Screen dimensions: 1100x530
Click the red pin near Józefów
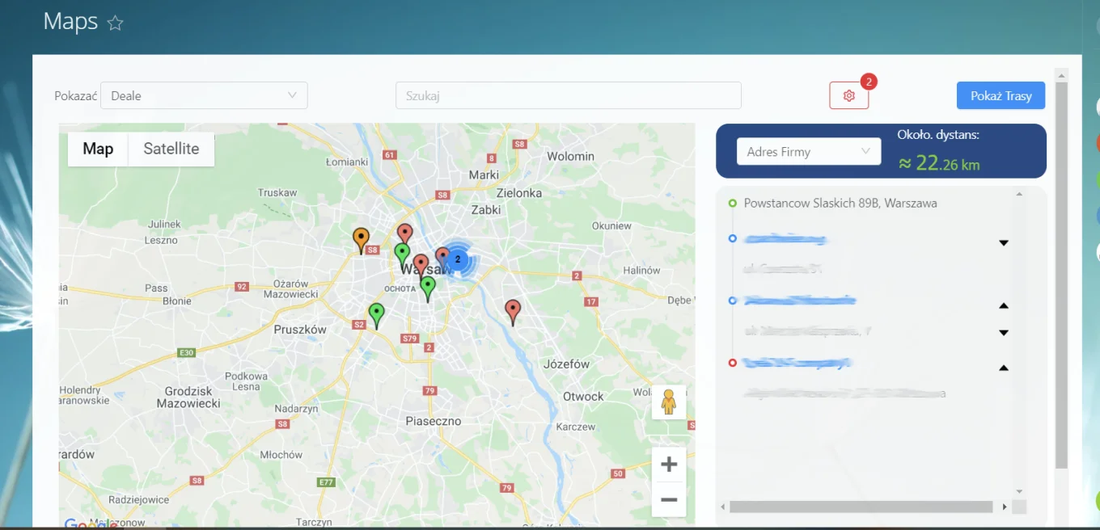(x=513, y=310)
